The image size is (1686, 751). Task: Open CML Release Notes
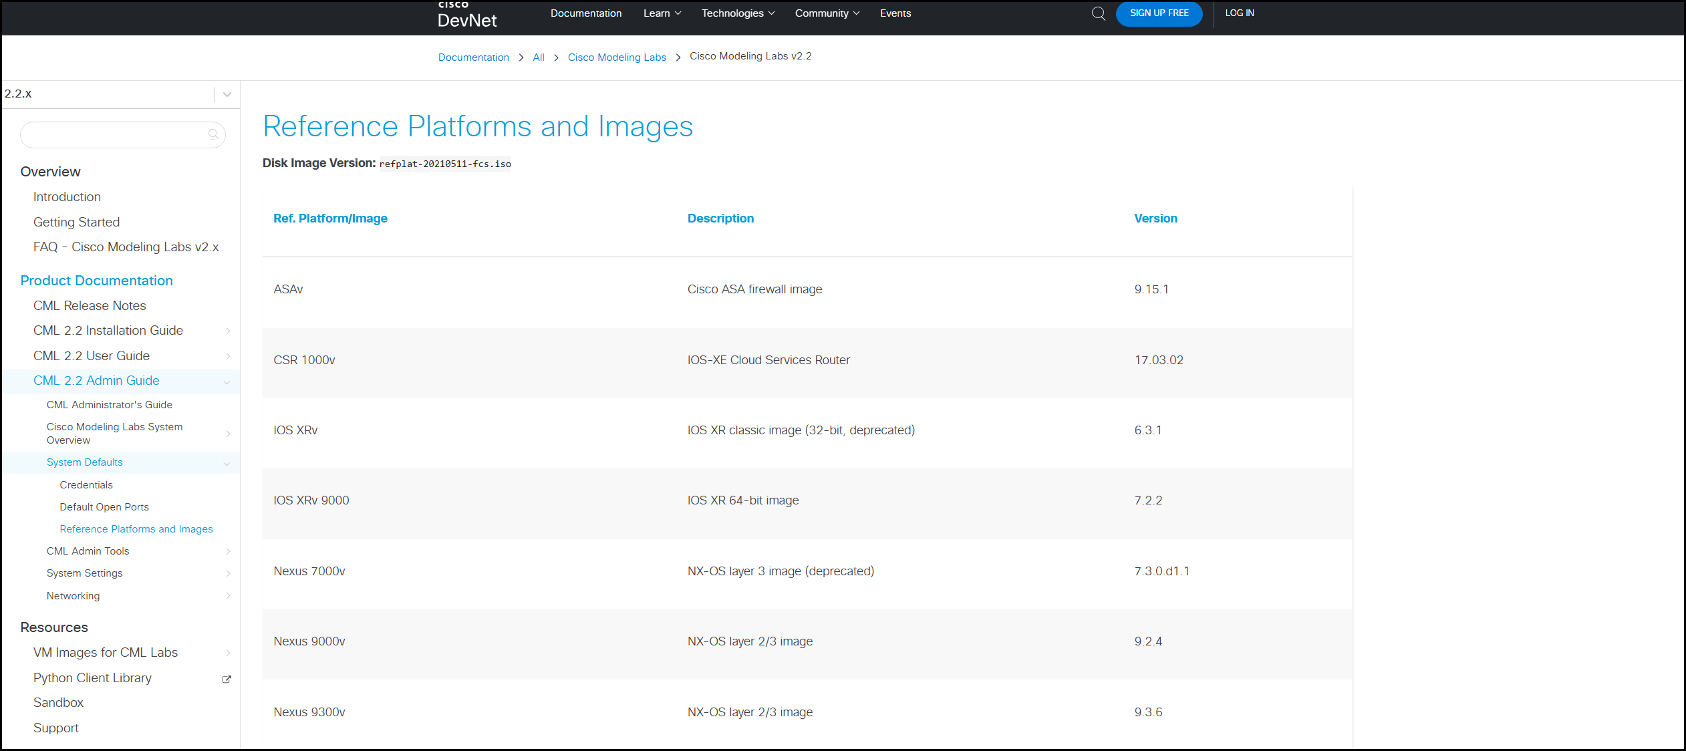90,306
